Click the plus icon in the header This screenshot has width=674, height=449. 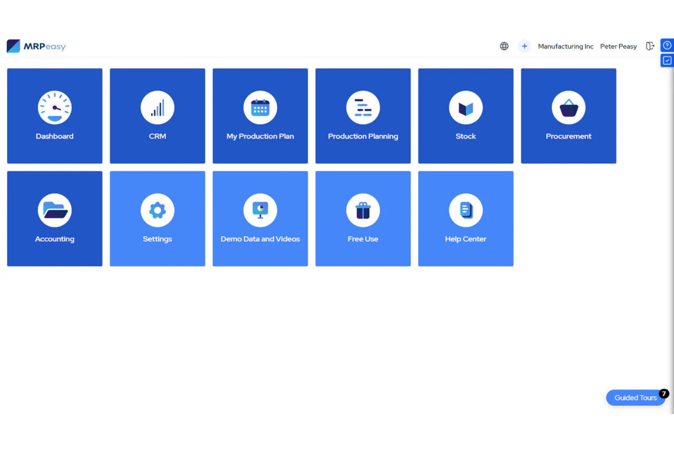(x=524, y=46)
